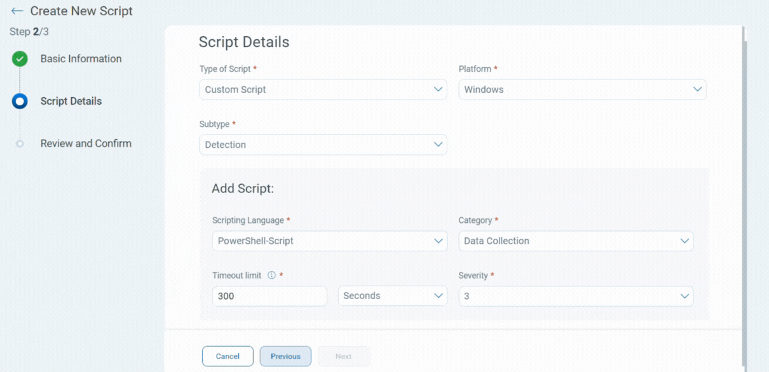Click the blue Script Details step circle
The width and height of the screenshot is (769, 372).
(20, 102)
